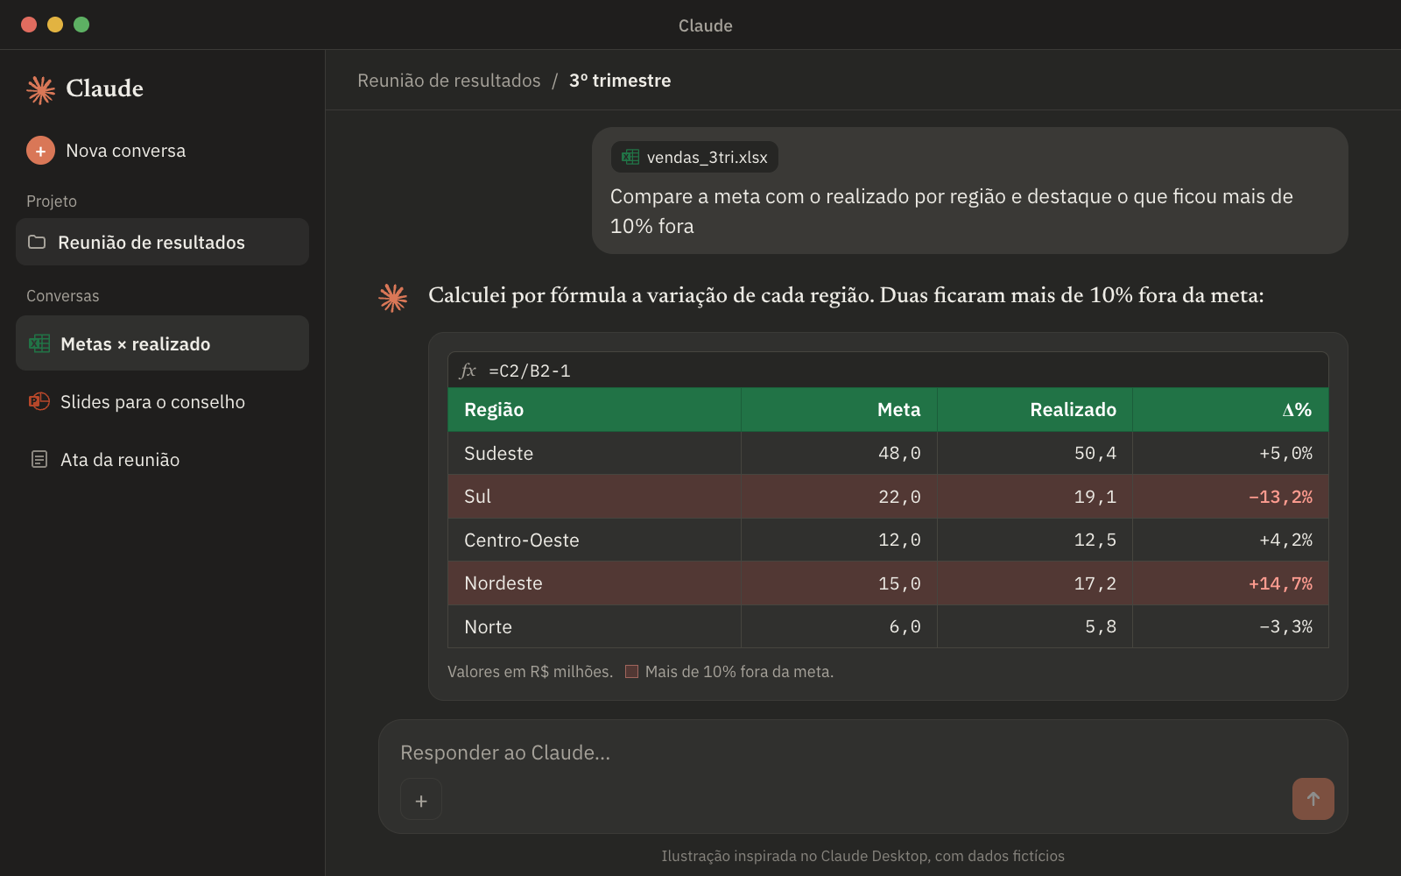Click the Região column header
1401x876 pixels.
(595, 410)
